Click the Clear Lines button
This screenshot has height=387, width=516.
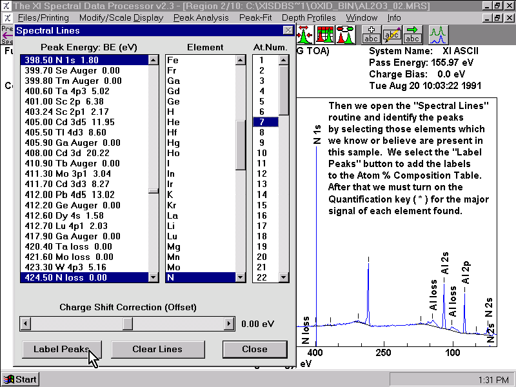point(157,349)
